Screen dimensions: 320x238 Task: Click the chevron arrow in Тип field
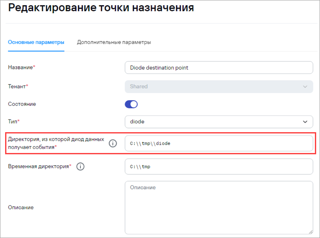305,122
